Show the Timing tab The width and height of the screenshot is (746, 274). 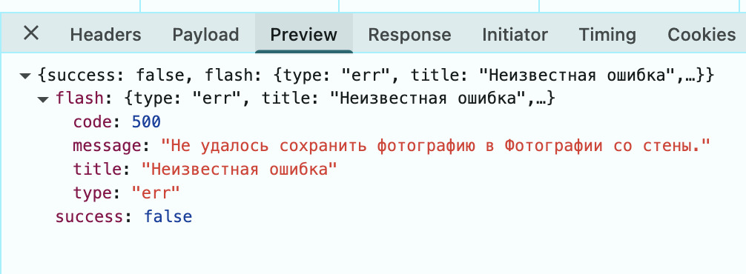607,34
